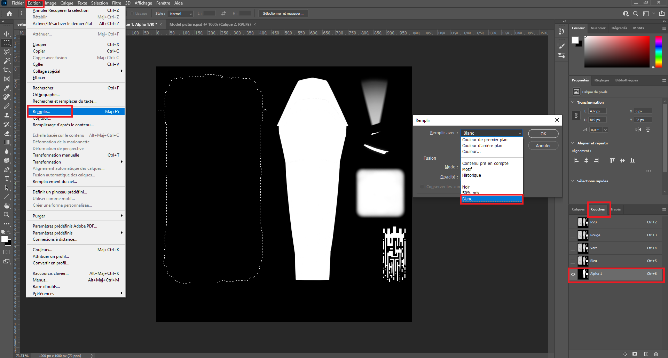Viewport: 668px width, 358px height.
Task: Click the link width and height icon
Action: pyautogui.click(x=576, y=116)
